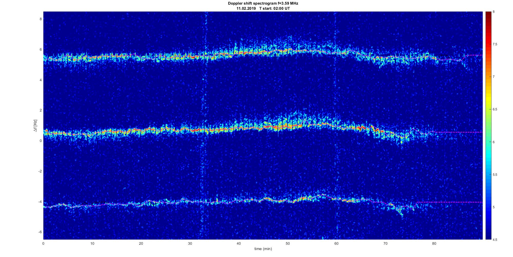513x257 pixels.
Task: Click the colorbar tick label '5.5'
Action: point(495,174)
